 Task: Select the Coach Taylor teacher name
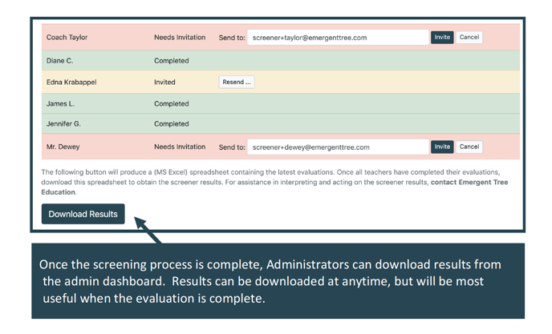pos(67,38)
